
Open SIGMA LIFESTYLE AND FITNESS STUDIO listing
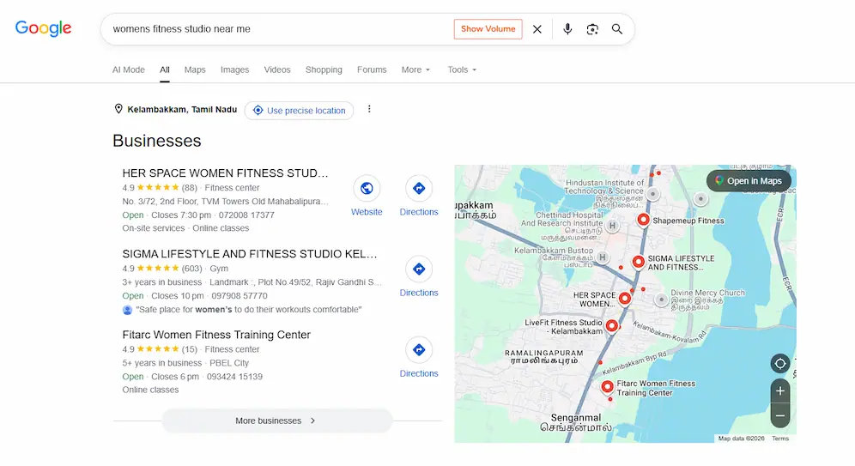(250, 254)
